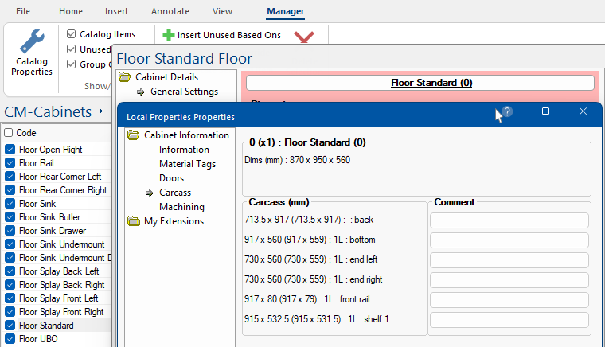Viewport: 605px width, 347px height.
Task: Click the help question mark icon
Action: (x=507, y=112)
